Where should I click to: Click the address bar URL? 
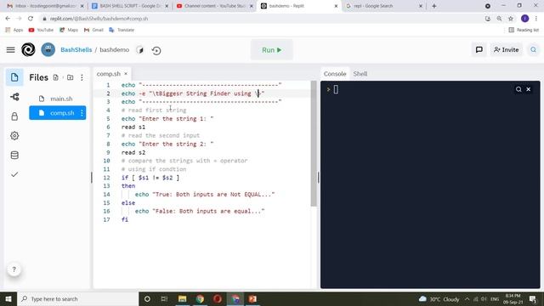99,19
